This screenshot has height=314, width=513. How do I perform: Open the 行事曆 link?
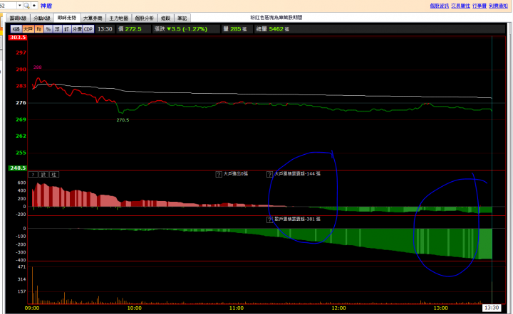click(480, 5)
